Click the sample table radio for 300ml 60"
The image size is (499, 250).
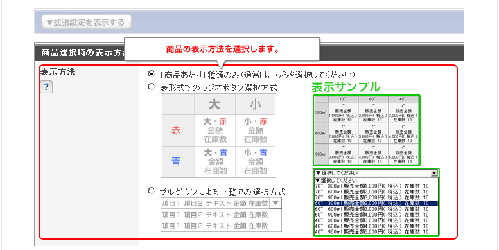point(373,105)
